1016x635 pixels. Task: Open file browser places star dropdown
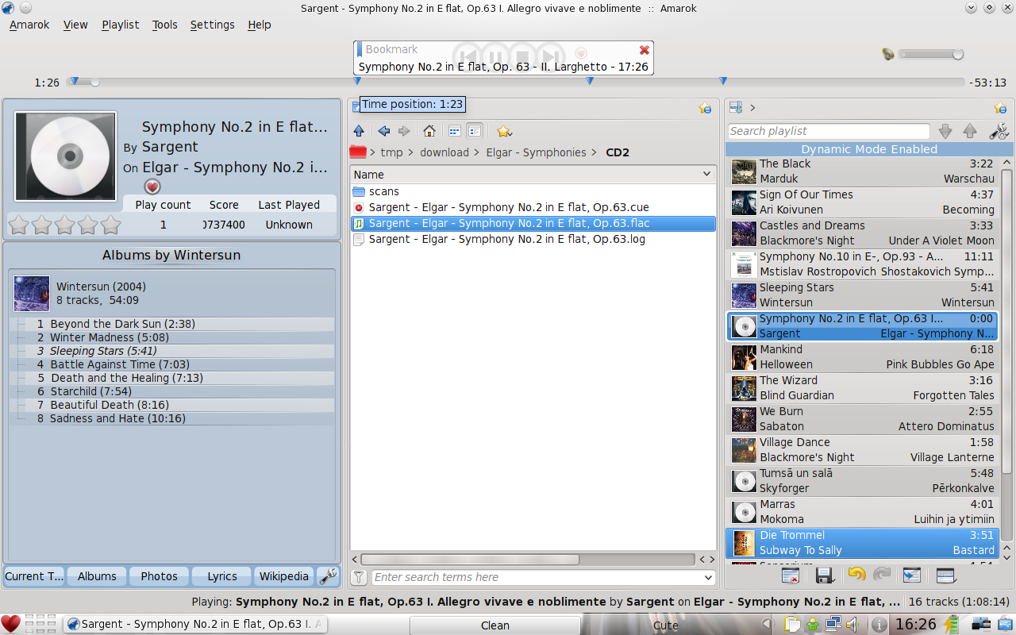click(505, 131)
